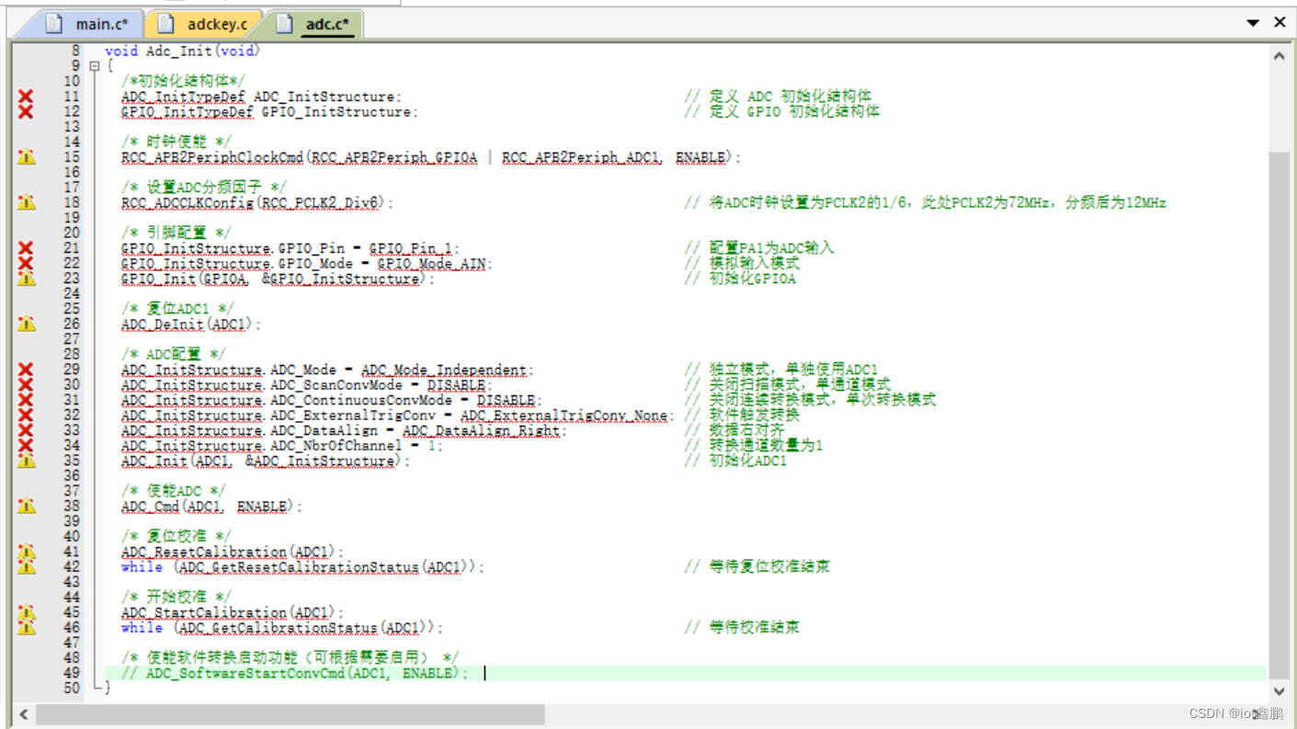Click the ADC_NbrOfChannel = 1 line
Viewport: 1297px width, 729px height.
coord(281,446)
